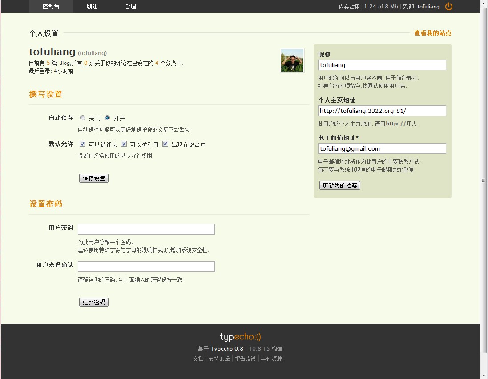The width and height of the screenshot is (488, 379).
Task: Toggle the 可以被评论 checkbox
Action: coord(83,144)
